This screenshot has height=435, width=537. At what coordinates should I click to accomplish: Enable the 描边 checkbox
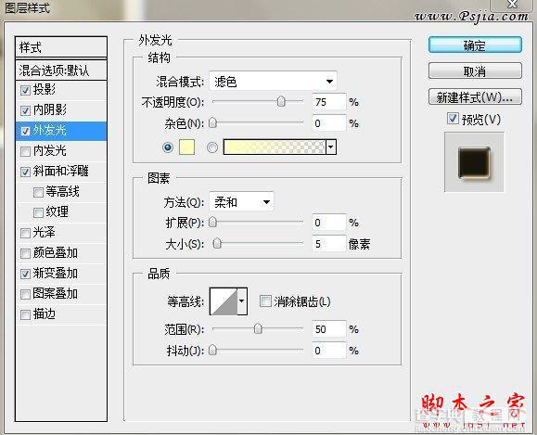[25, 314]
